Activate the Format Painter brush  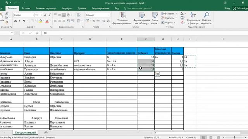(x=7, y=22)
